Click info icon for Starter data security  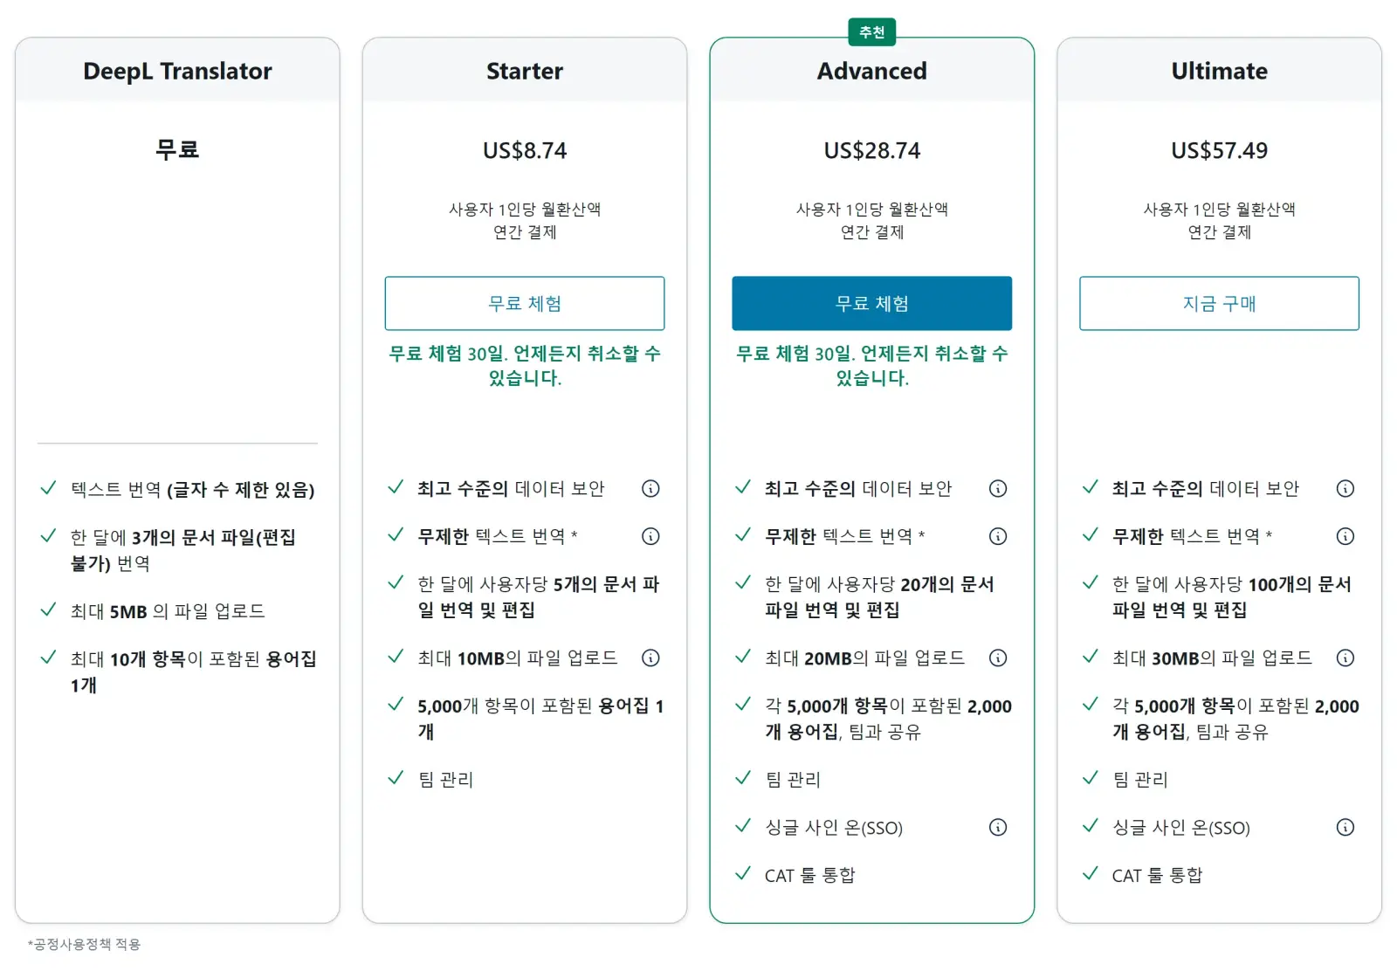pos(650,489)
